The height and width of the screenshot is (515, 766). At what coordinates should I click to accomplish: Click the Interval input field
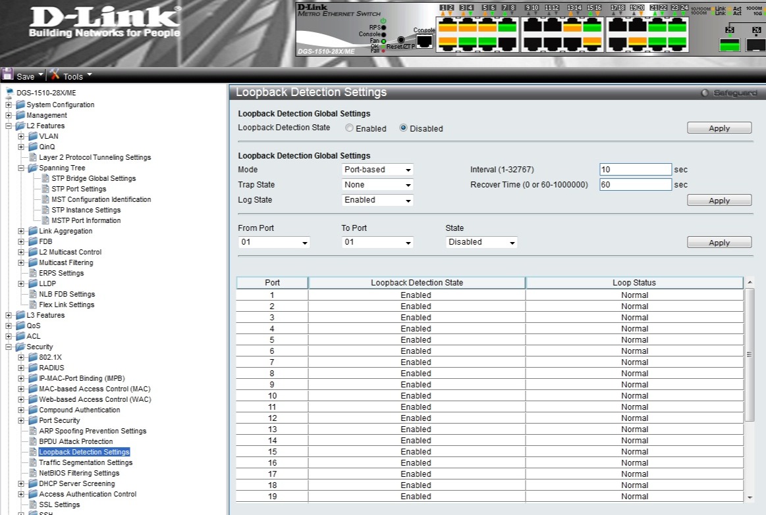point(635,170)
